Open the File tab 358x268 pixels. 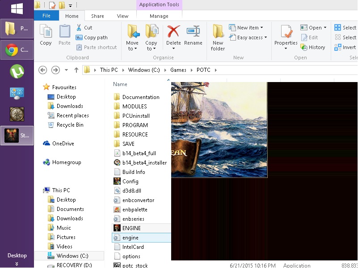(46, 16)
